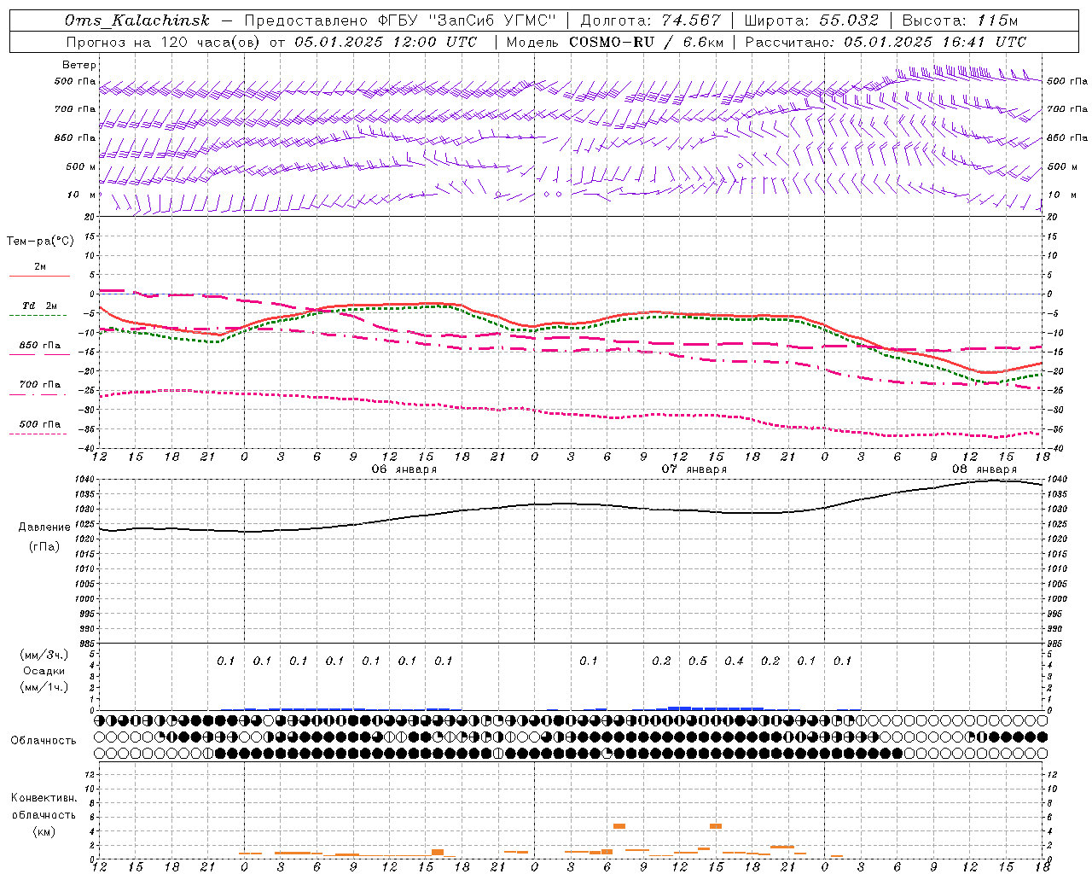Click the '07 января' date label
Image resolution: width=1092 pixels, height=874 pixels.
point(694,469)
